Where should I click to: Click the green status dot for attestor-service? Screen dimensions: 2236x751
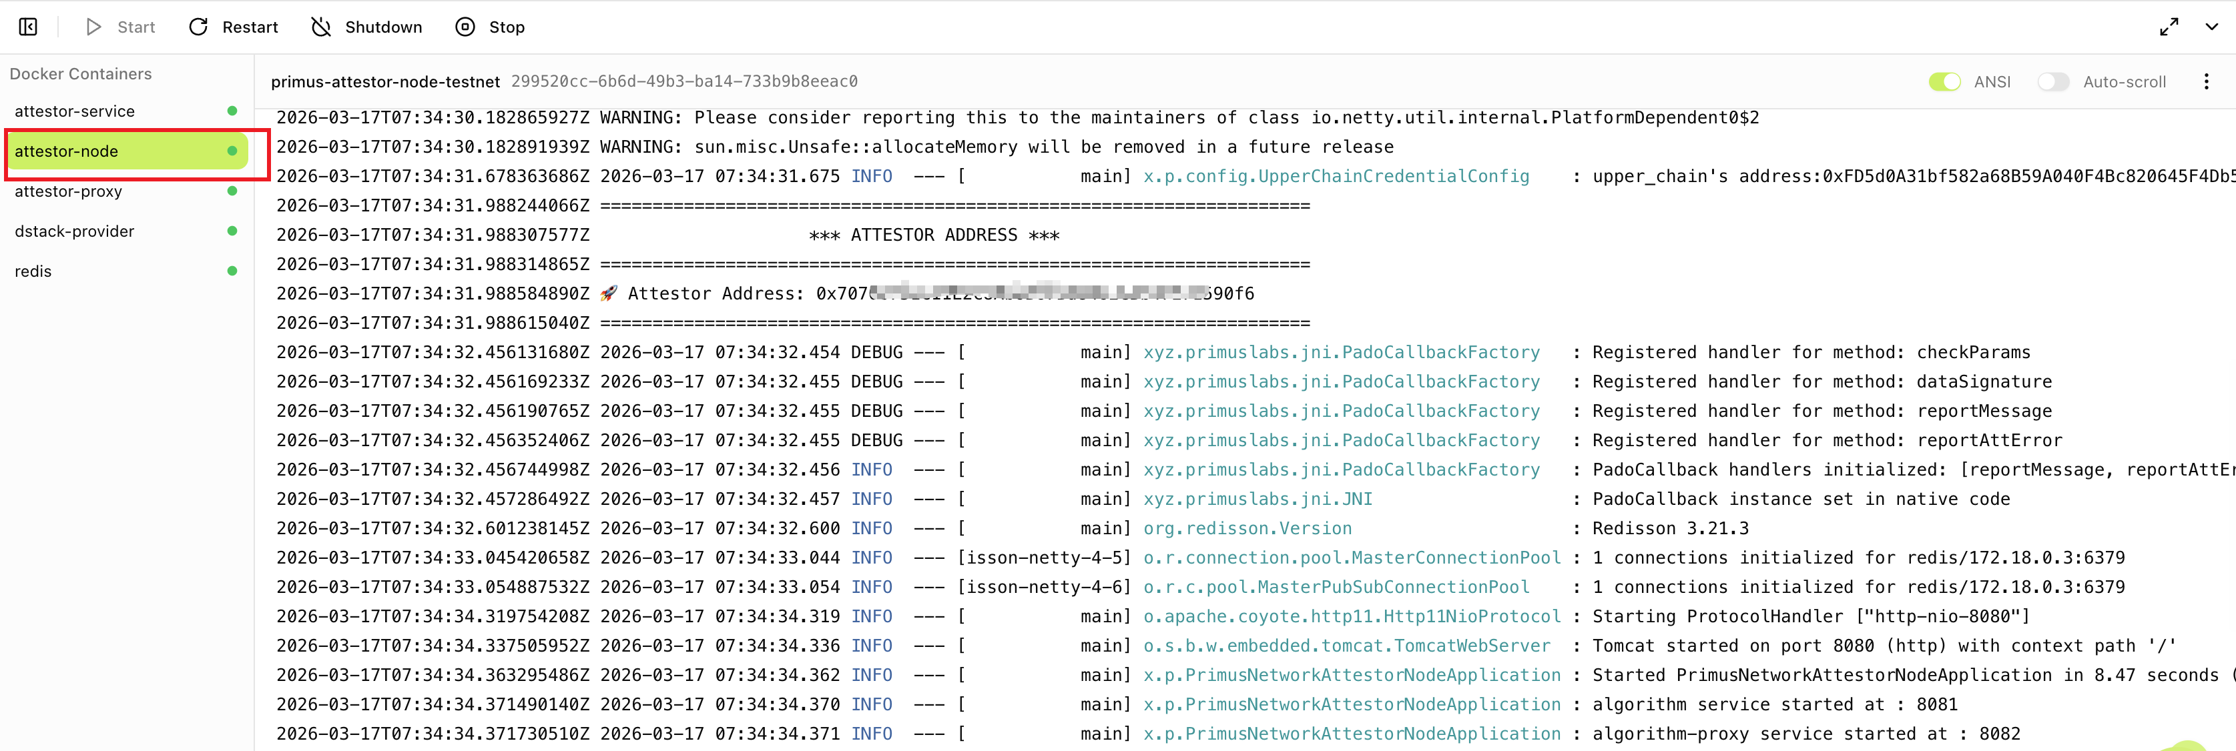(x=232, y=111)
